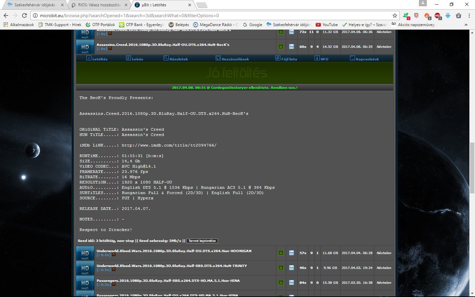Viewport: 475px width, 297px height.
Task: Open the orange broom extension icon
Action: coord(427,16)
